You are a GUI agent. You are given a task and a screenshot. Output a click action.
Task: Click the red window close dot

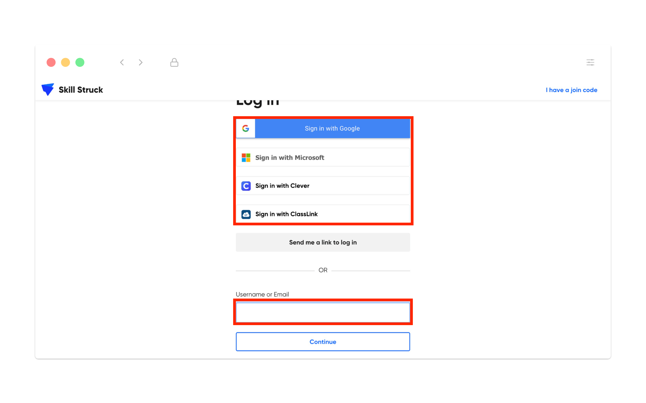[x=51, y=62]
